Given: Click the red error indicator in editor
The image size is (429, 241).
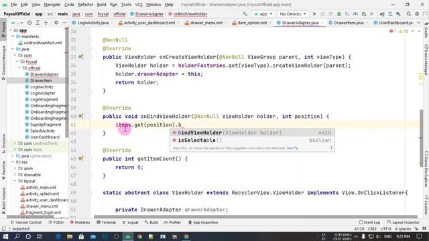Looking at the screenshot, I should pyautogui.click(x=393, y=31).
